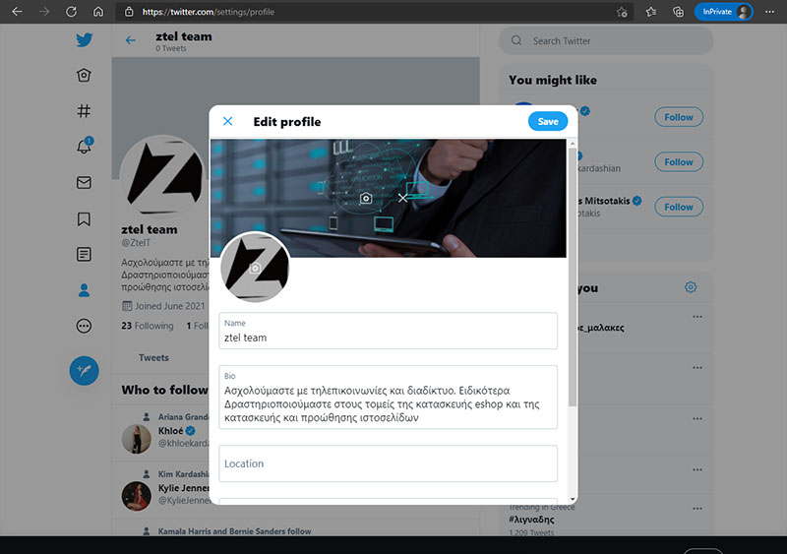
Task: Follow the first suggested account
Action: pos(679,117)
